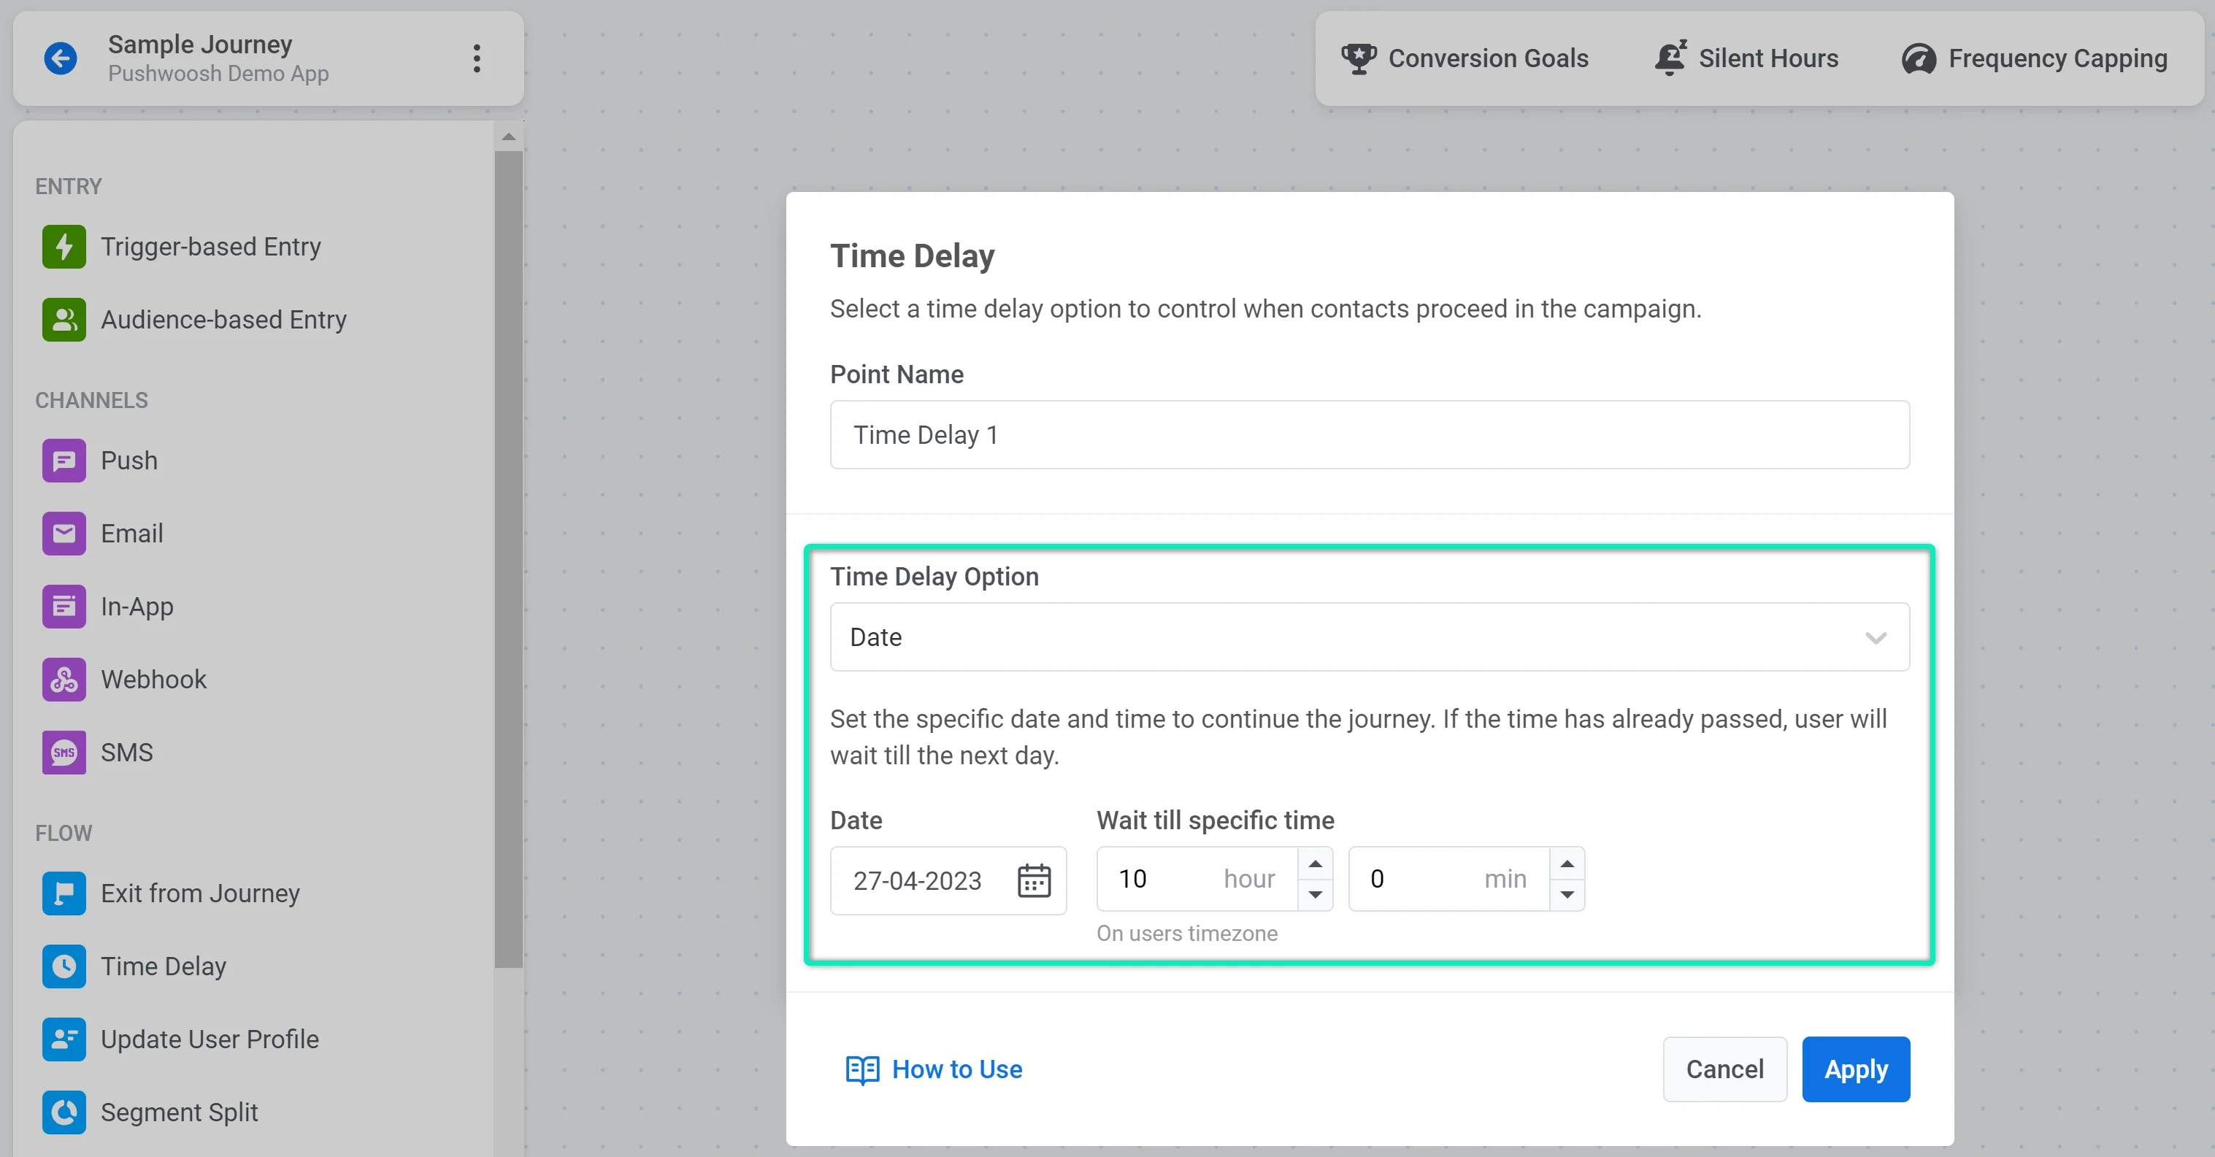Select the Audience-based Entry icon
Screen dimensions: 2215x1157
coord(64,320)
